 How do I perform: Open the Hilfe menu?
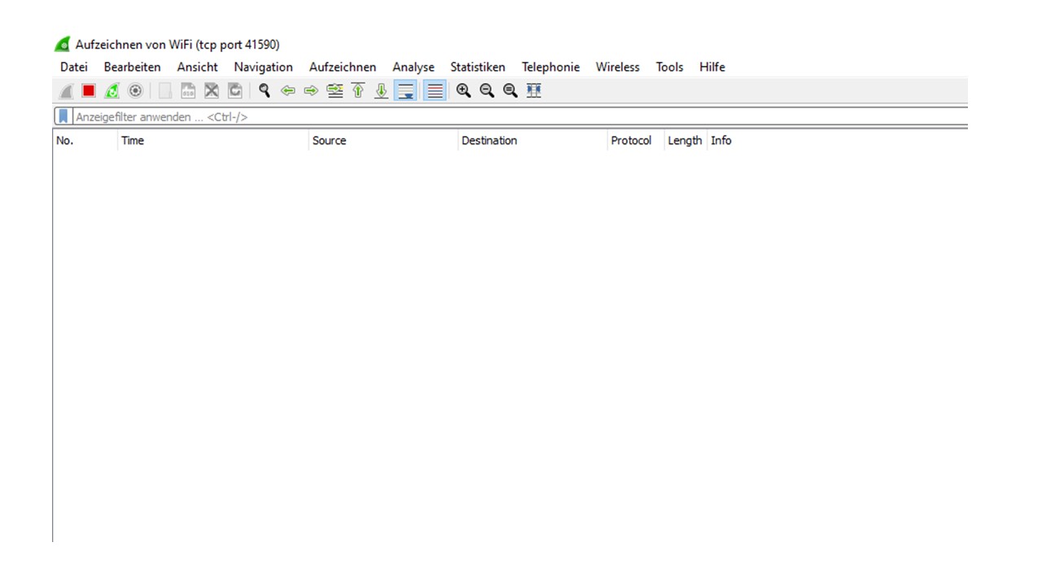tap(712, 68)
